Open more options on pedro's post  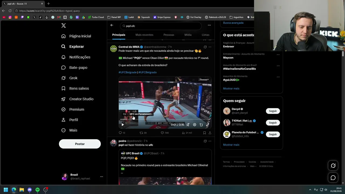pyautogui.click(x=210, y=141)
